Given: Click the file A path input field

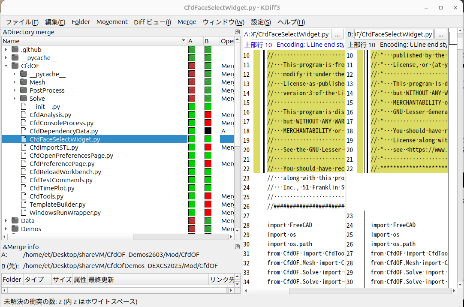Looking at the screenshot, I should 290,34.
